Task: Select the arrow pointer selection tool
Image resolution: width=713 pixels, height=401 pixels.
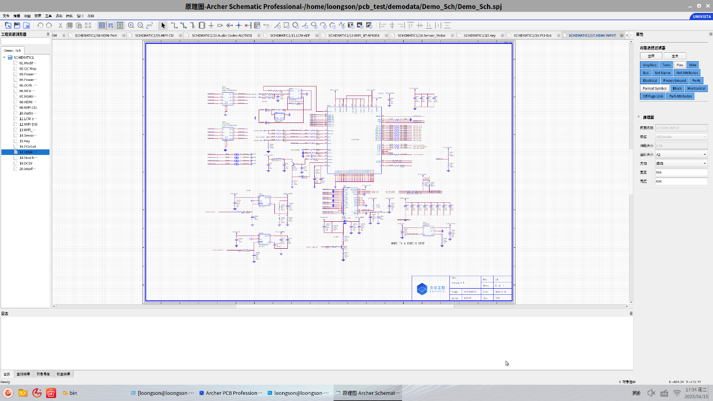Action: [x=163, y=25]
